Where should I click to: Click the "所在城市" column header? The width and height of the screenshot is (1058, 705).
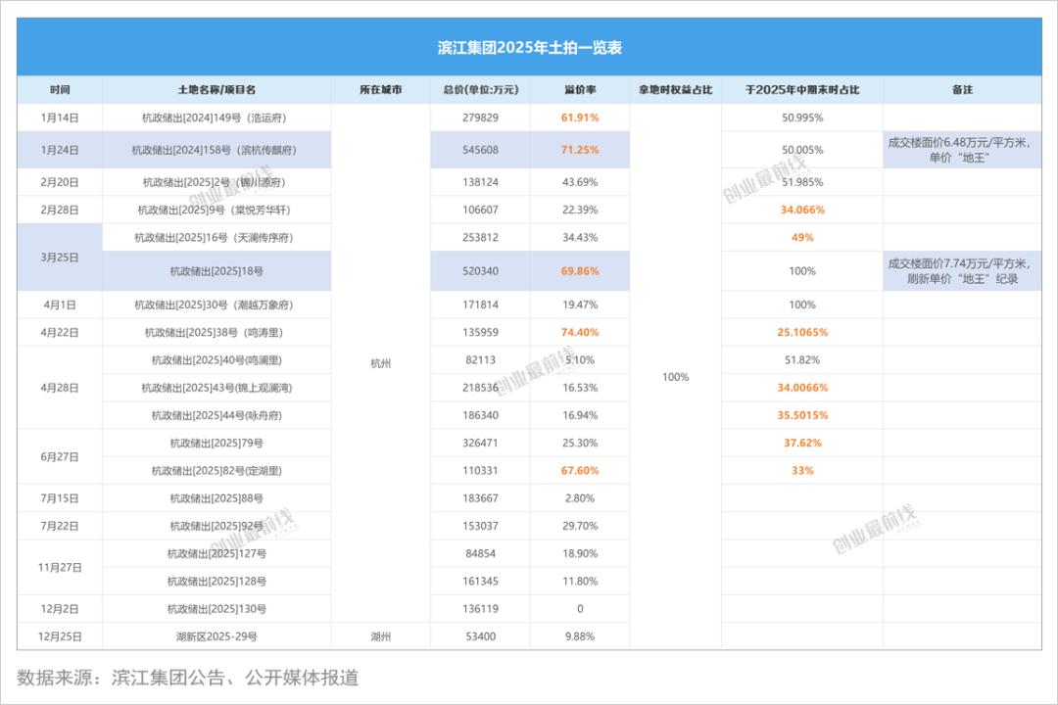tap(380, 90)
